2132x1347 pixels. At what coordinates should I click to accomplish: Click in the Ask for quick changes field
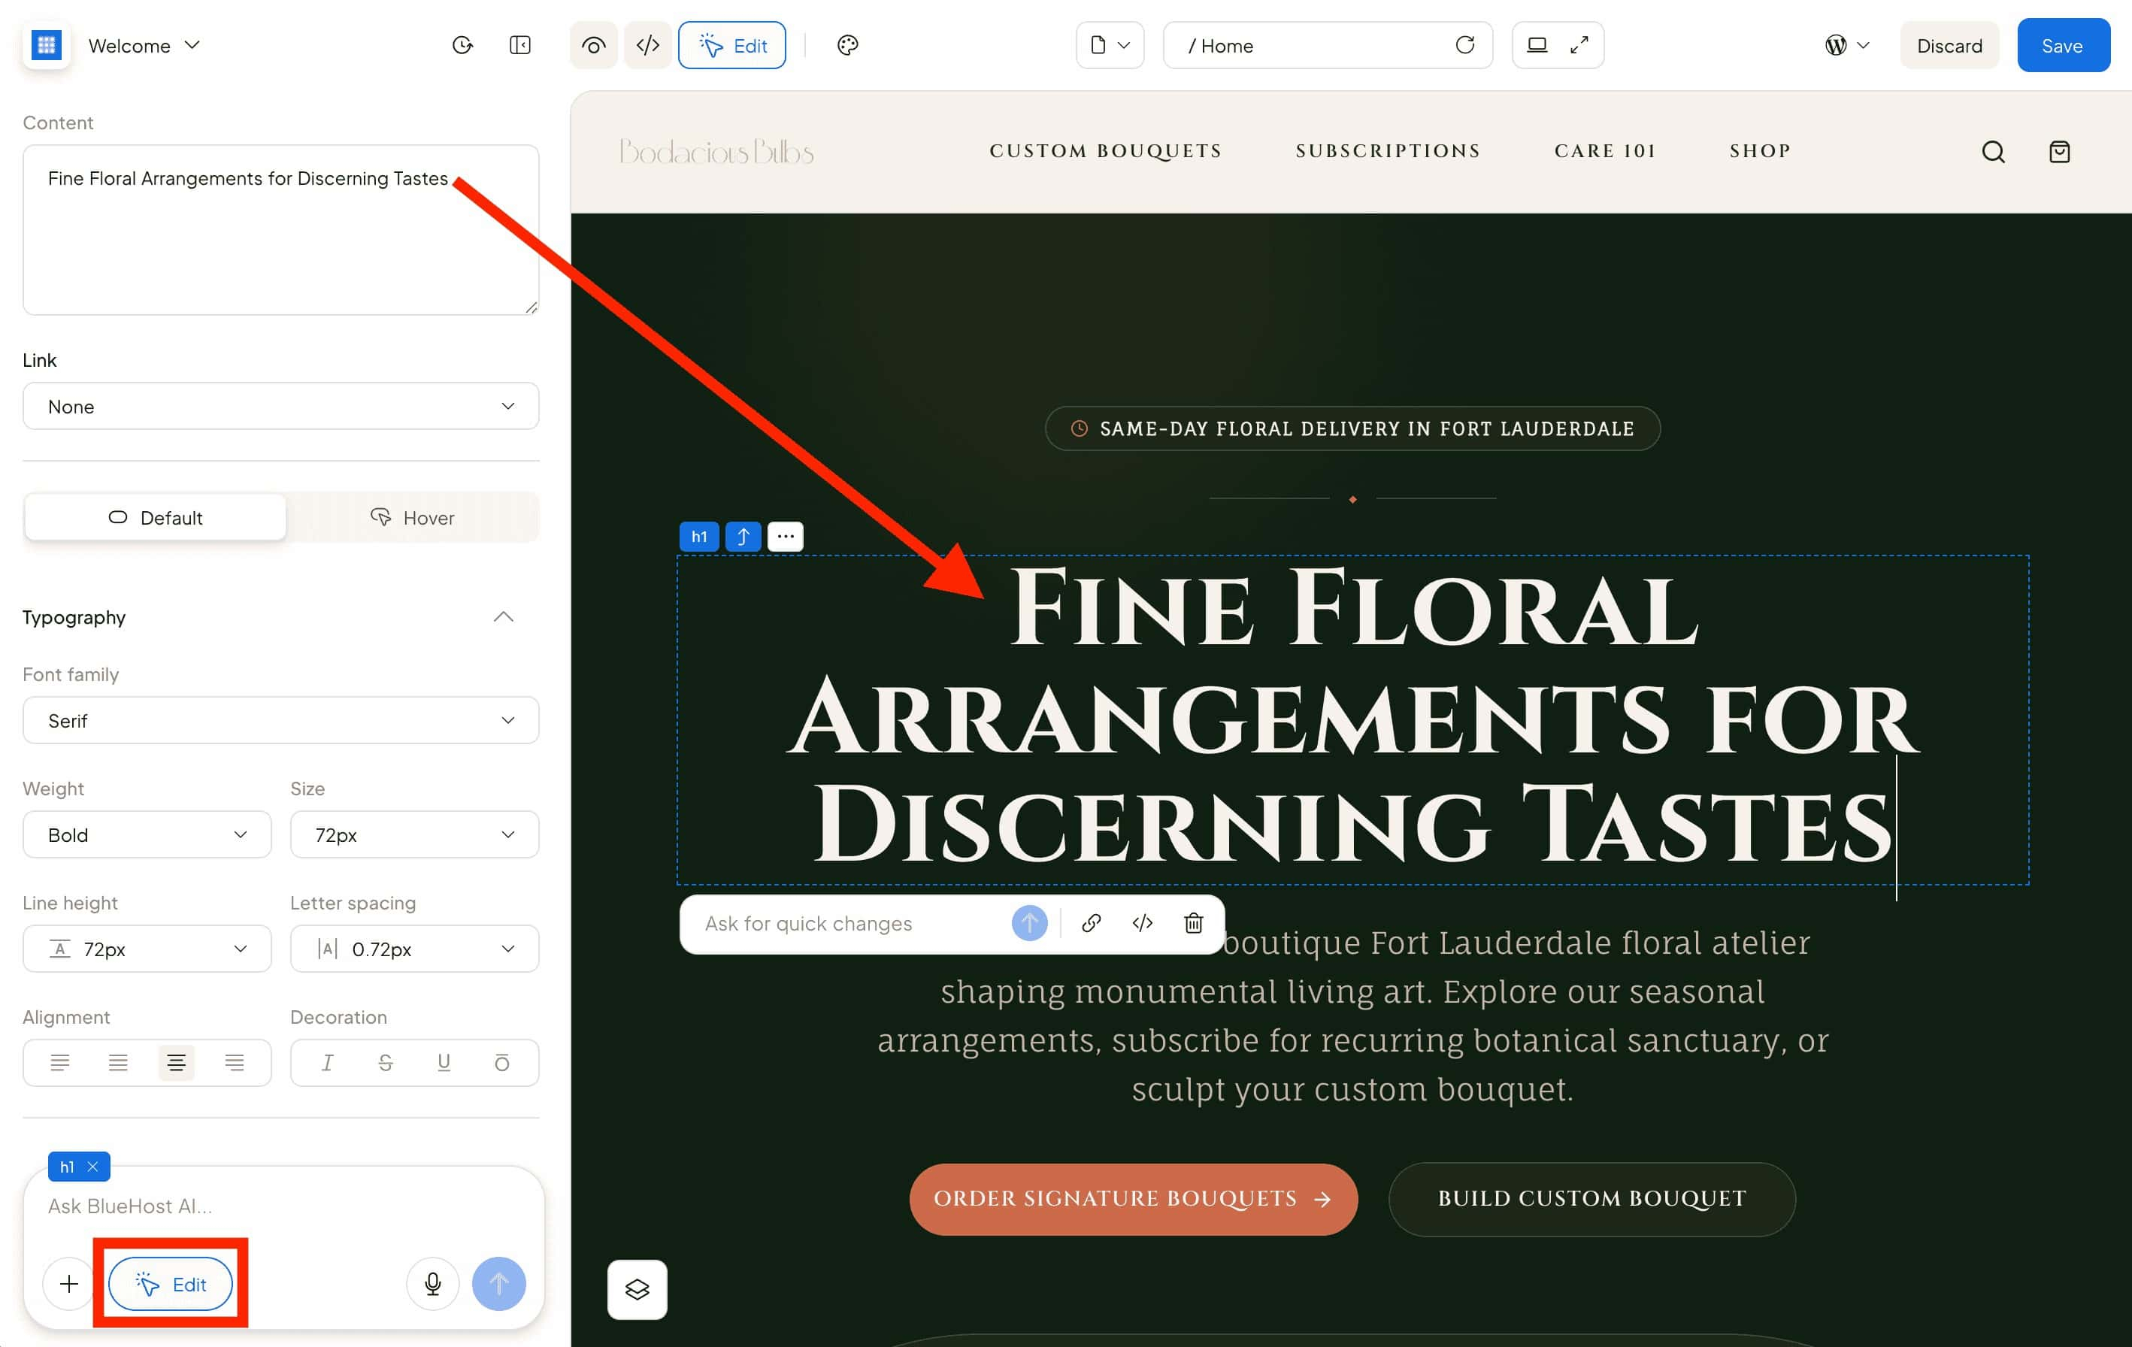(x=850, y=923)
